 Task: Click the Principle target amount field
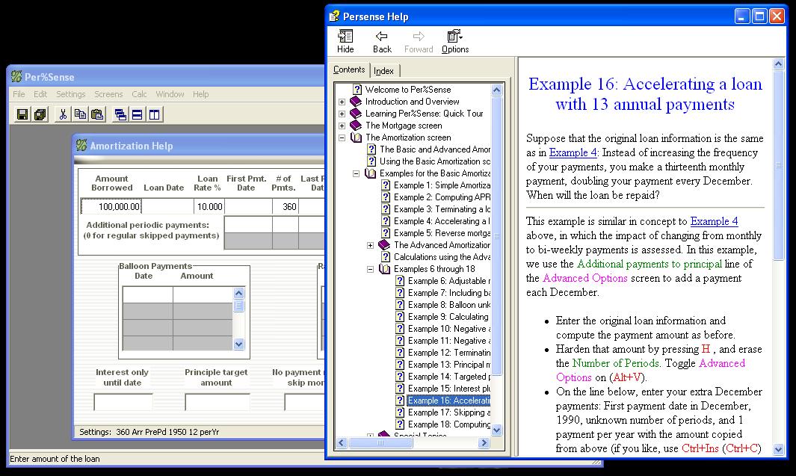point(217,401)
